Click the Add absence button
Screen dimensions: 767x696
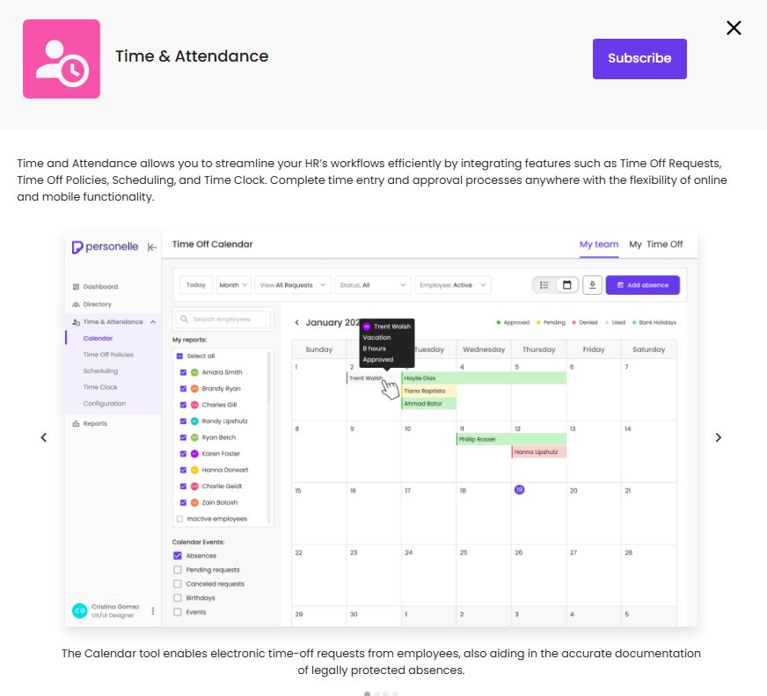642,285
